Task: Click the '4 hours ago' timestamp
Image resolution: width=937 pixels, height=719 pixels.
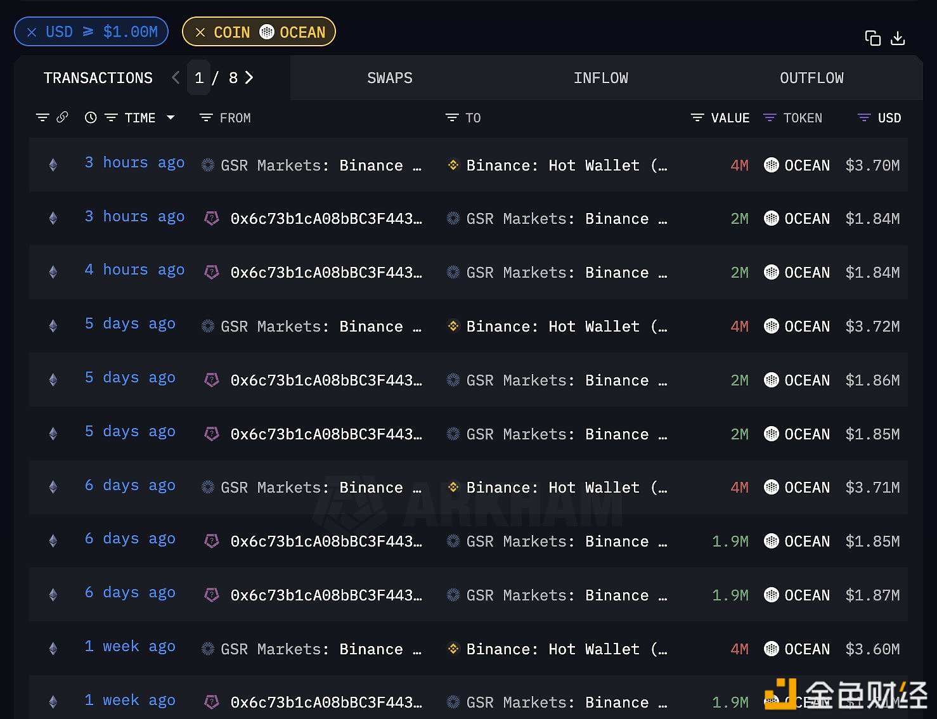Action: pos(134,270)
